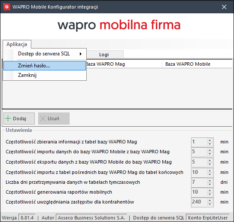
Task: Increase tabel pośrednich import frequency
Action: click(x=210, y=170)
